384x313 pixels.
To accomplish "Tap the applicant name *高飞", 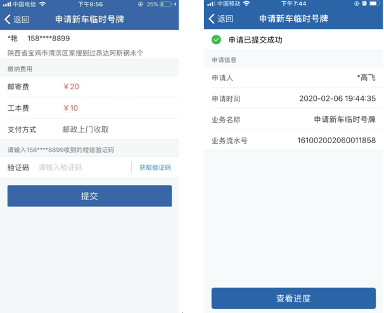I will pyautogui.click(x=366, y=78).
